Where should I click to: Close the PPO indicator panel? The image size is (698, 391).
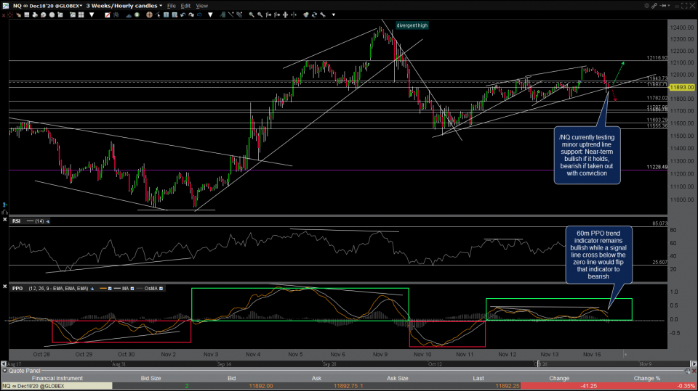[x=4, y=287]
